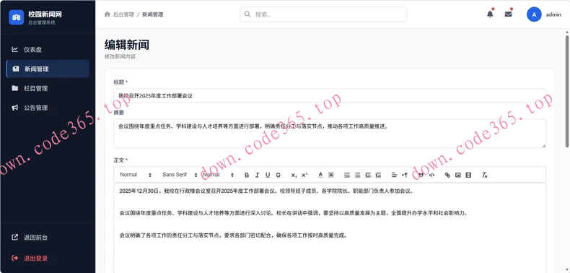The height and width of the screenshot is (273, 570).
Task: Open the notifications bell icon
Action: pyautogui.click(x=490, y=14)
